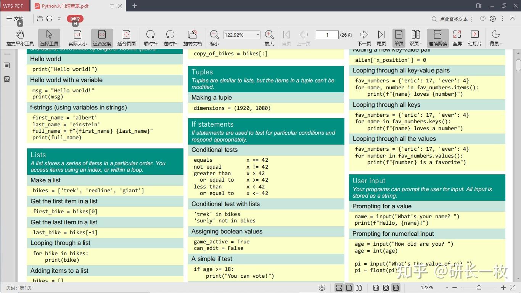Jump to last page (尾页)
The width and height of the screenshot is (521, 293).
(381, 38)
